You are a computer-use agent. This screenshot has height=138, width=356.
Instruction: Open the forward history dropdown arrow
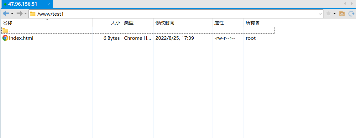[x=26, y=14]
